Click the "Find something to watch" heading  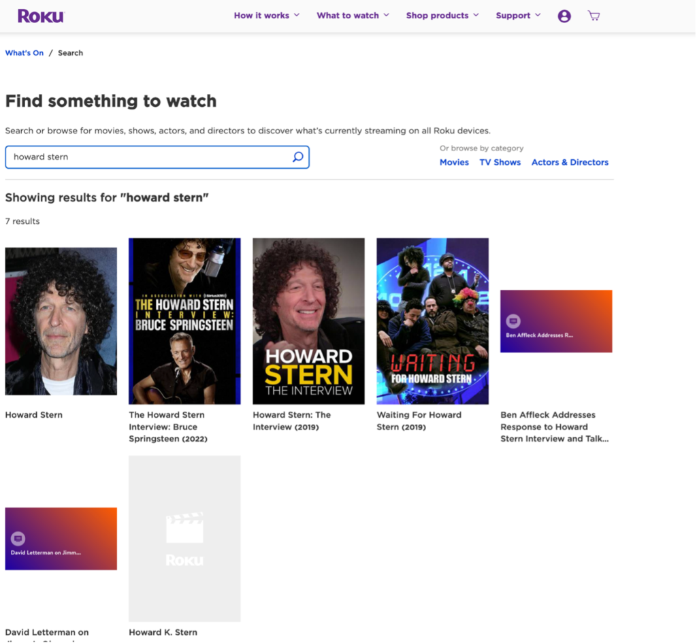[111, 101]
